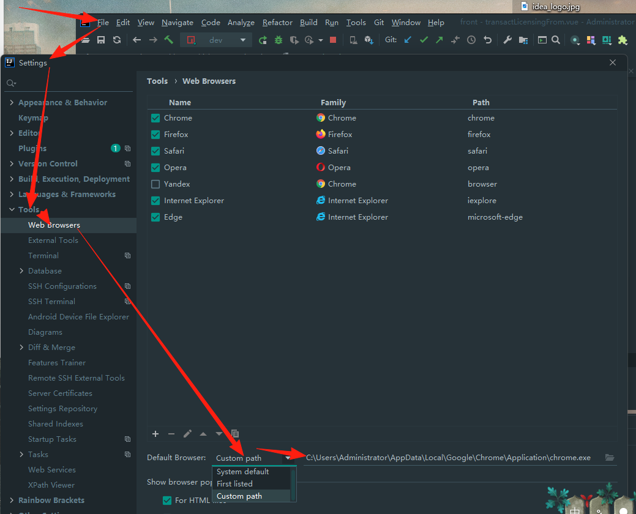
Task: Expand the Diff & Merge node
Action: pos(21,348)
